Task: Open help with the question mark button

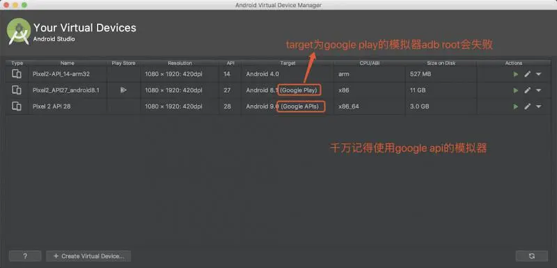Action: coord(25,256)
